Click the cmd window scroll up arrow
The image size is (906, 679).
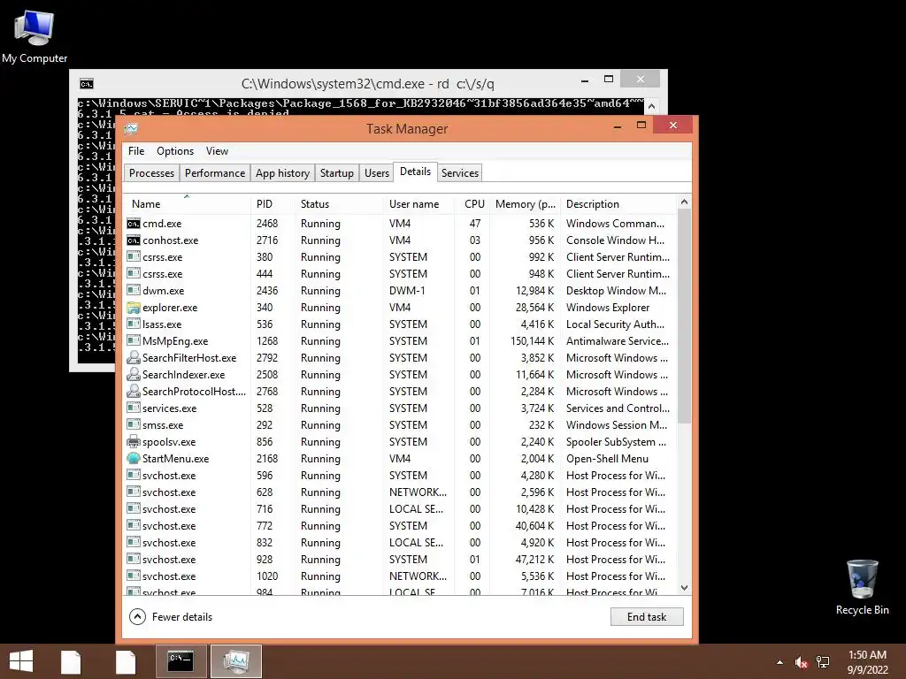(652, 106)
